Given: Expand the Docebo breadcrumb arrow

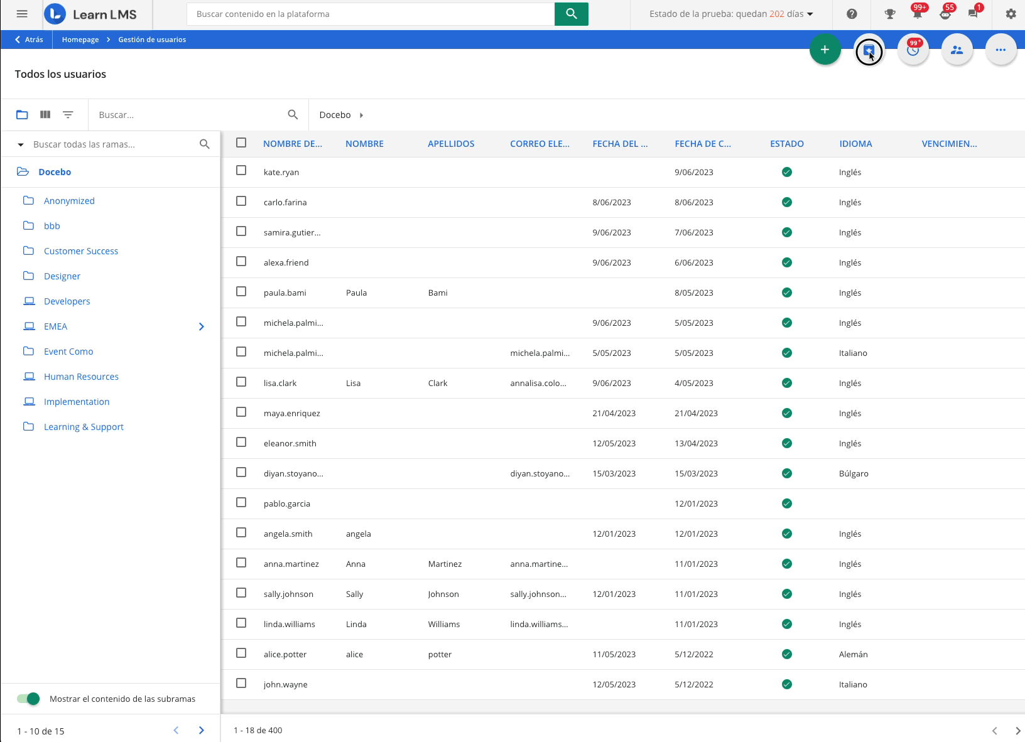Looking at the screenshot, I should click(361, 115).
